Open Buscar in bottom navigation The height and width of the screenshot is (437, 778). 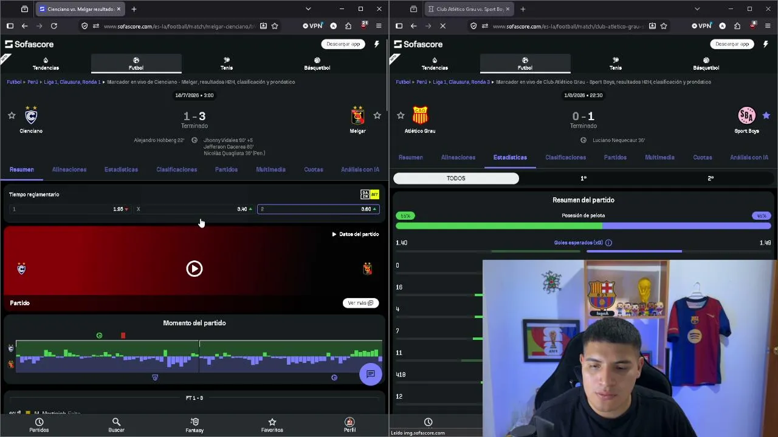coord(116,425)
